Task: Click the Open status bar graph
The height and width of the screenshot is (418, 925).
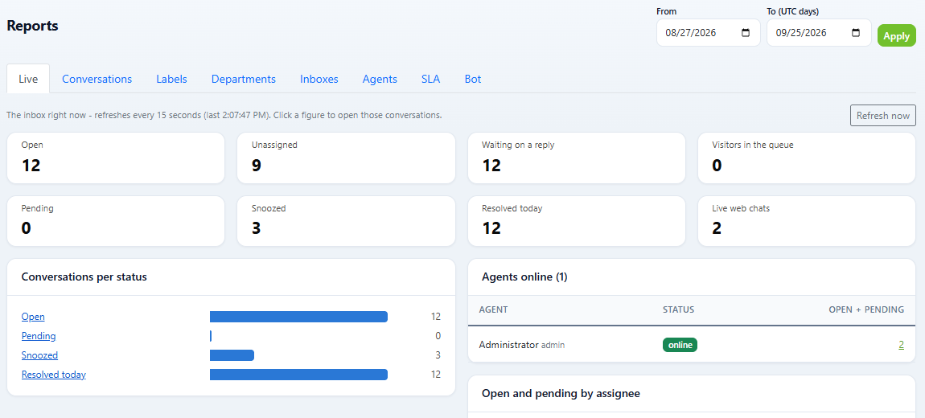Action: coord(298,317)
